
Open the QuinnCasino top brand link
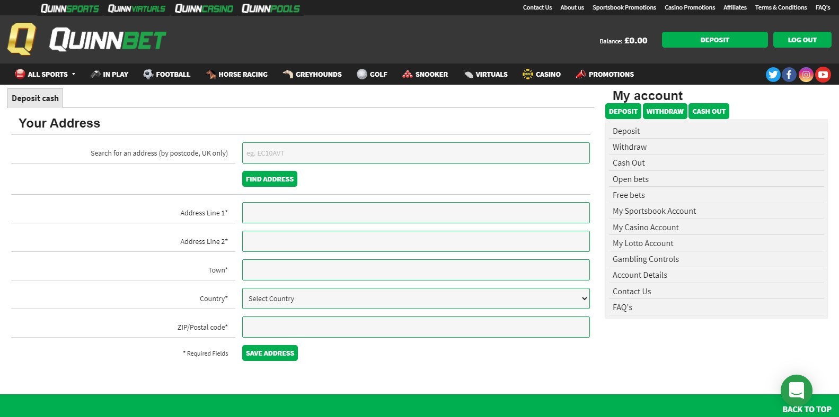coord(204,8)
